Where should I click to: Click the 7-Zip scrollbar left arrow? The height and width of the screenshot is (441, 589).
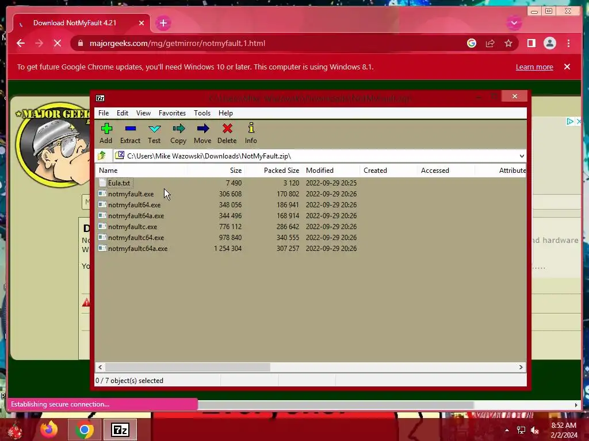coord(100,367)
